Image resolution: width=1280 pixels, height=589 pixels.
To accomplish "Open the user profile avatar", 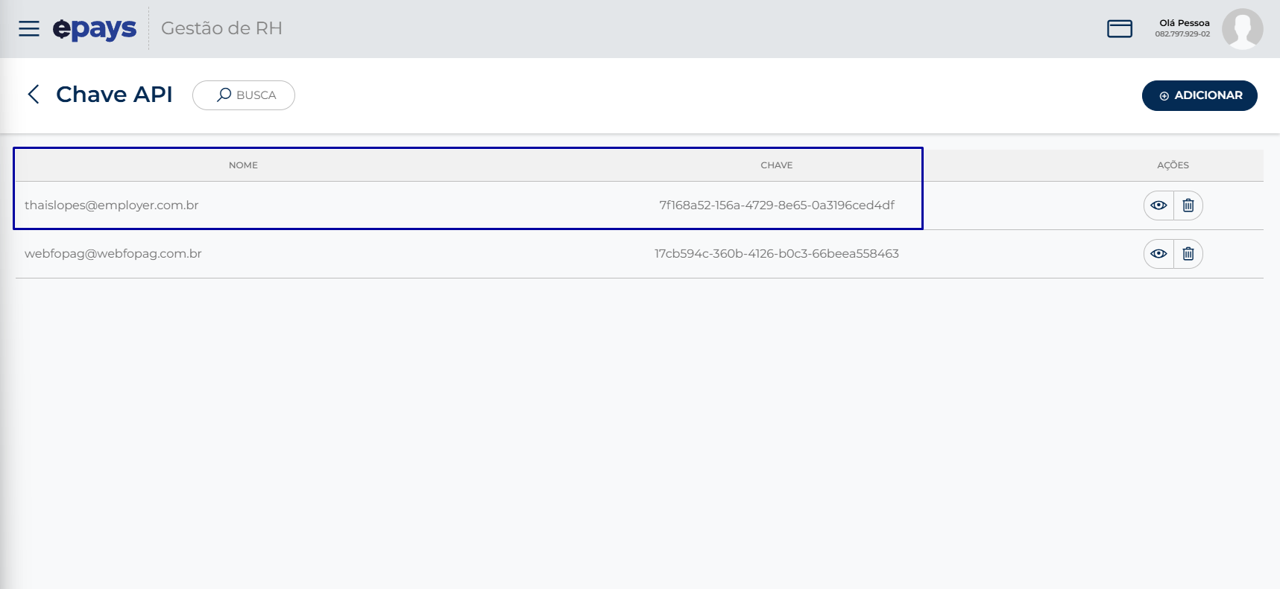I will pos(1242,29).
